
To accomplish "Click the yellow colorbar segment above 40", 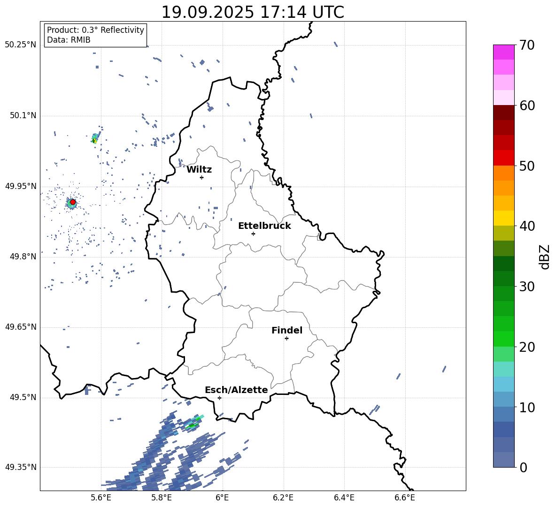I will [503, 218].
